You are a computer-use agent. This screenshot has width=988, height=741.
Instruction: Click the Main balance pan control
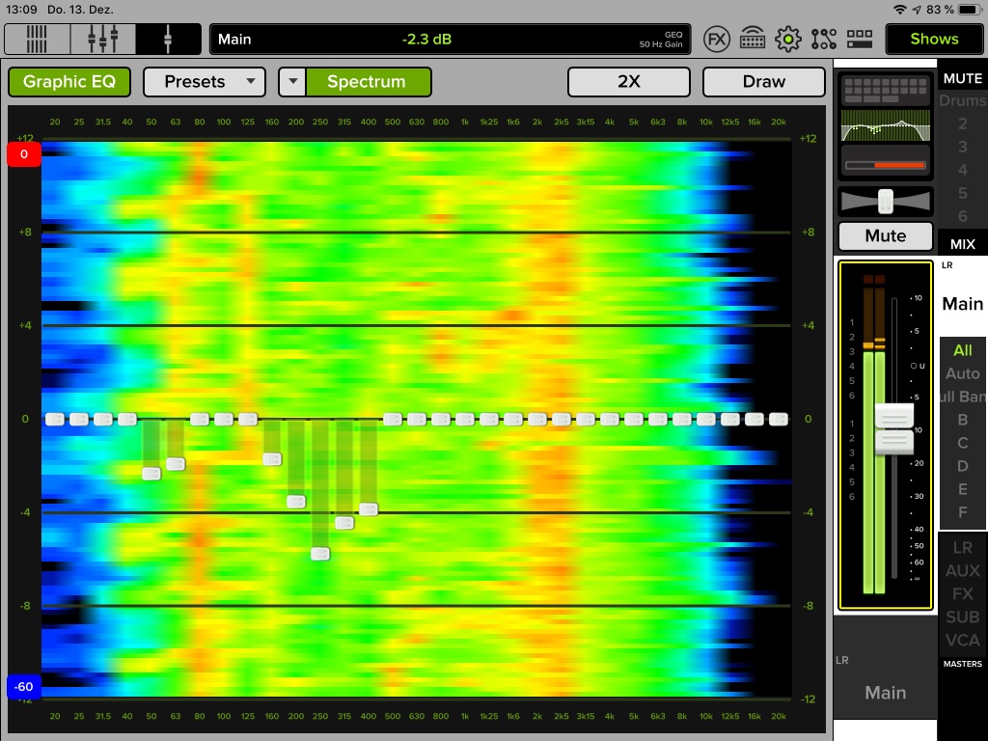pos(885,201)
